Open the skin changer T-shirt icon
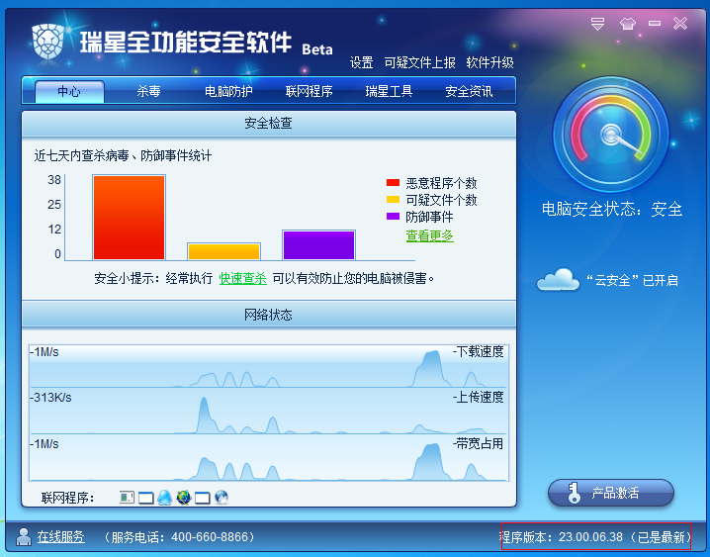This screenshot has width=710, height=557. point(628,24)
